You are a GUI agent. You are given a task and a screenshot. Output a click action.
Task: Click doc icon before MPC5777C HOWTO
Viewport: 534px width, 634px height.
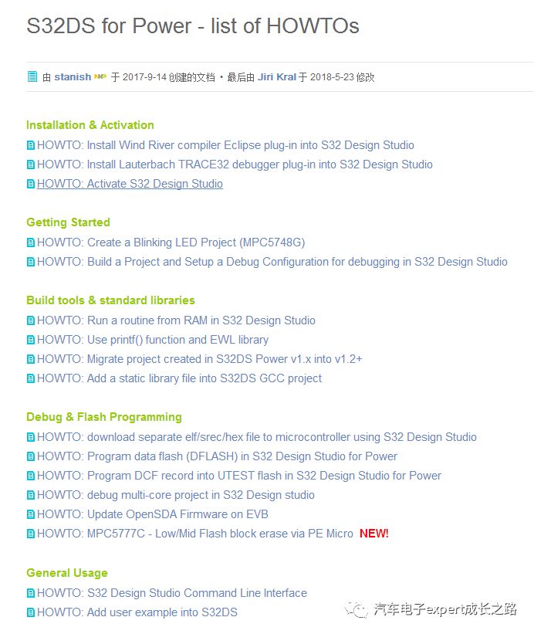click(x=31, y=534)
